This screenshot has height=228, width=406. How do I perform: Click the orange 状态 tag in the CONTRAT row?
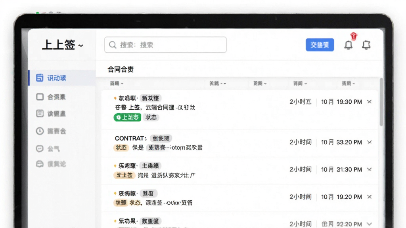121,148
